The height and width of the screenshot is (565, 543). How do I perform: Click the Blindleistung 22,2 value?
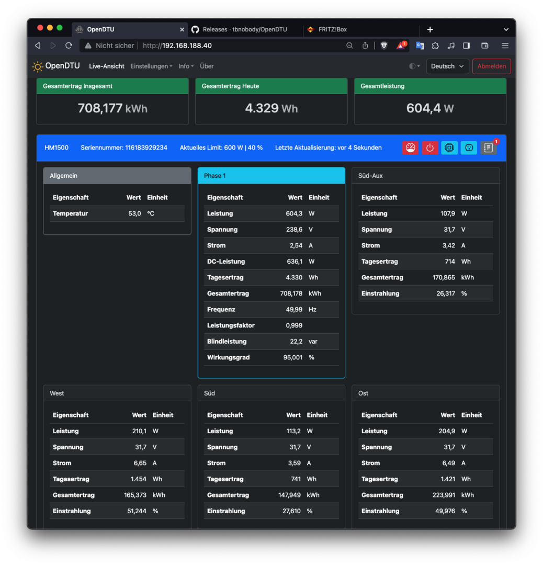[296, 342]
